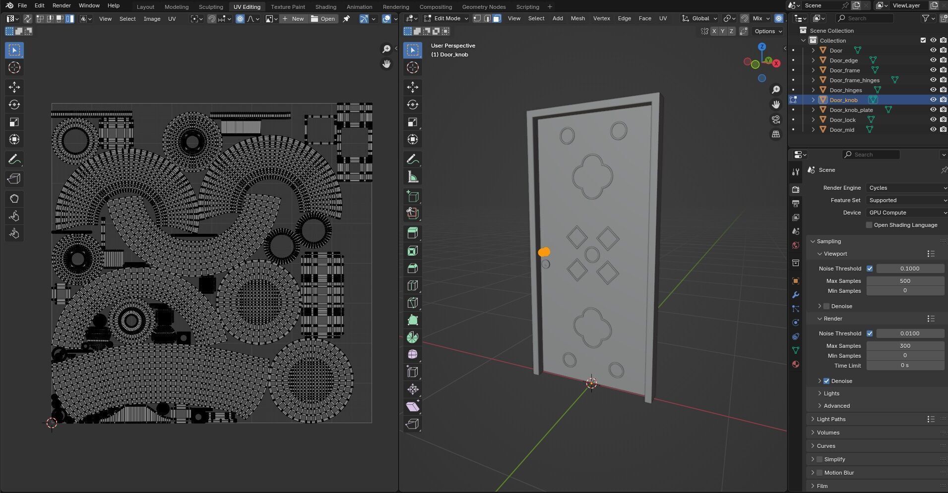
Task: Select the Shrink/Fatten tool
Action: click(x=413, y=389)
